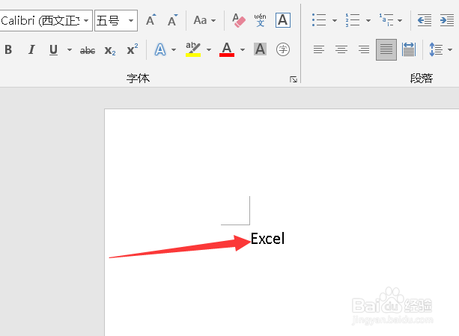Apply yellow text highlight color

[x=193, y=49]
